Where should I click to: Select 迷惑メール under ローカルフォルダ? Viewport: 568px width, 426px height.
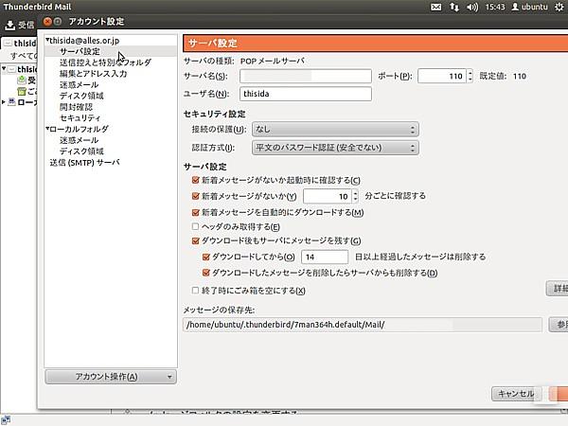coord(79,140)
